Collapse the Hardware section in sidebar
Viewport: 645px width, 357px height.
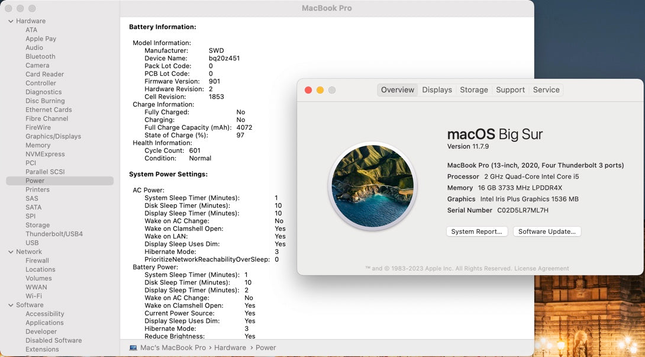(11, 21)
